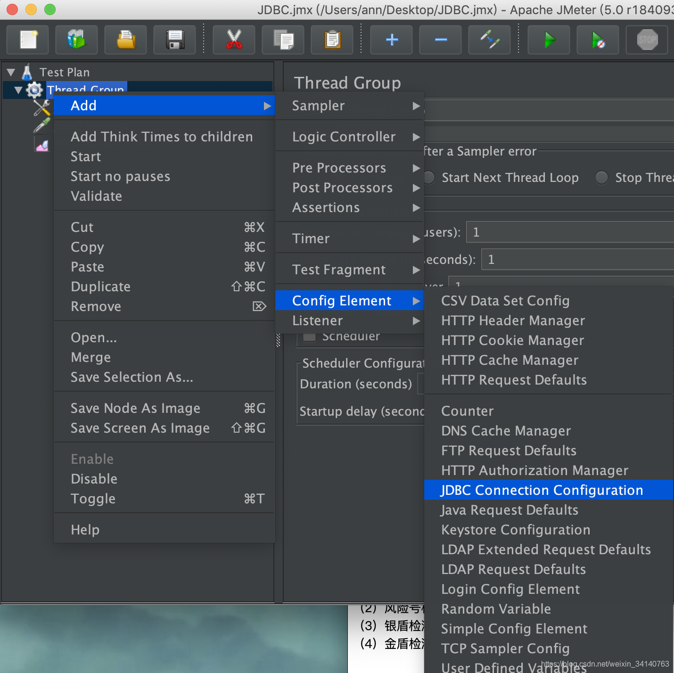This screenshot has width=674, height=673.
Task: Click the Test Plan flask icon
Action: coord(27,72)
